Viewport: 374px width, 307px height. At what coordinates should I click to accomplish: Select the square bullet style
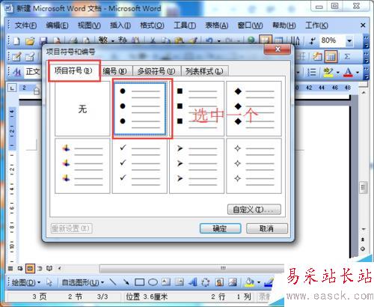(x=197, y=109)
